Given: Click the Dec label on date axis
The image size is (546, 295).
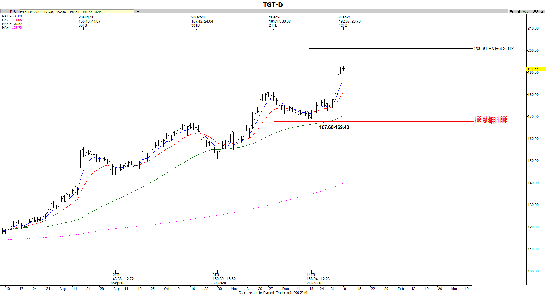Looking at the screenshot, I should pos(286,289).
